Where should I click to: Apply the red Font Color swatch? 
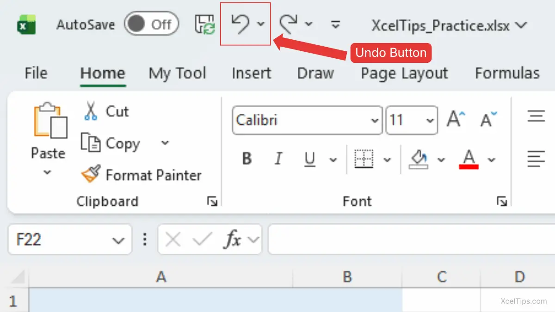(x=469, y=159)
